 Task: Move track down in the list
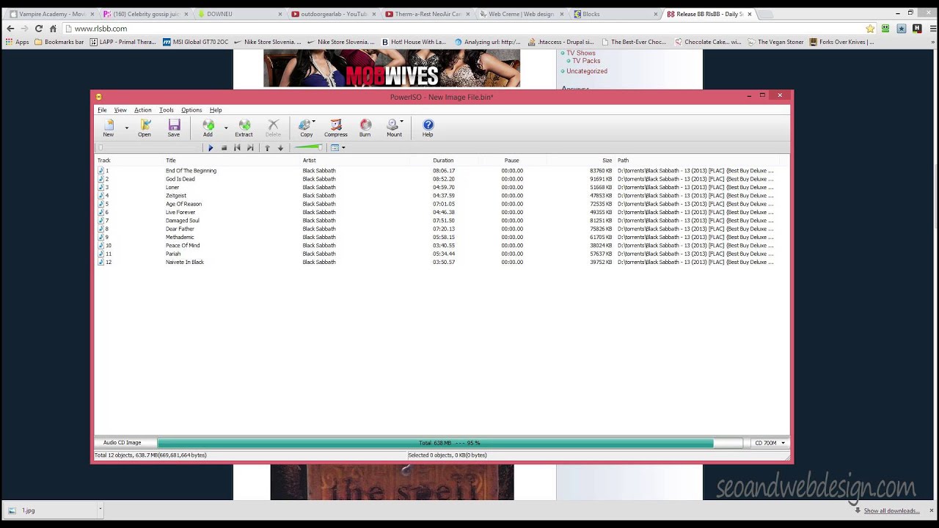coord(280,147)
